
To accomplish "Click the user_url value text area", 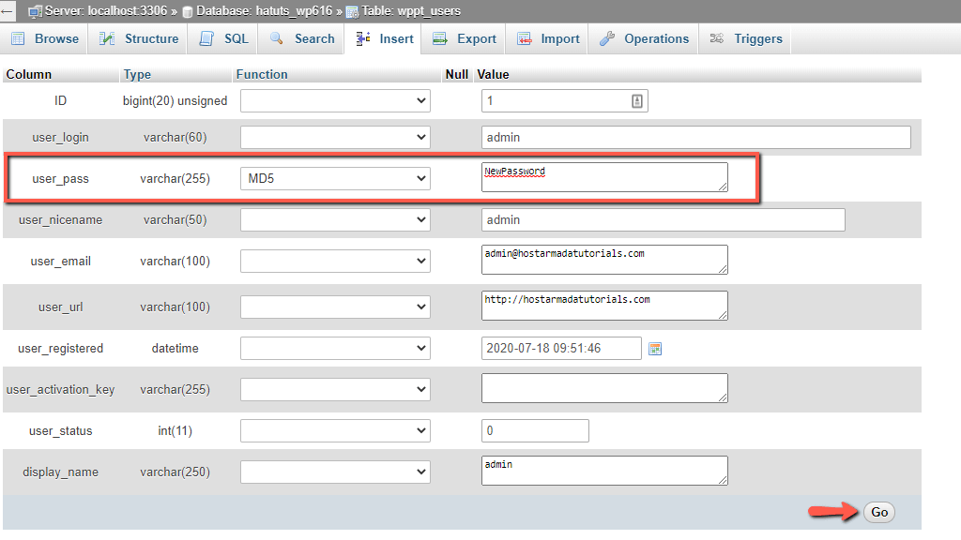I will pyautogui.click(x=604, y=306).
